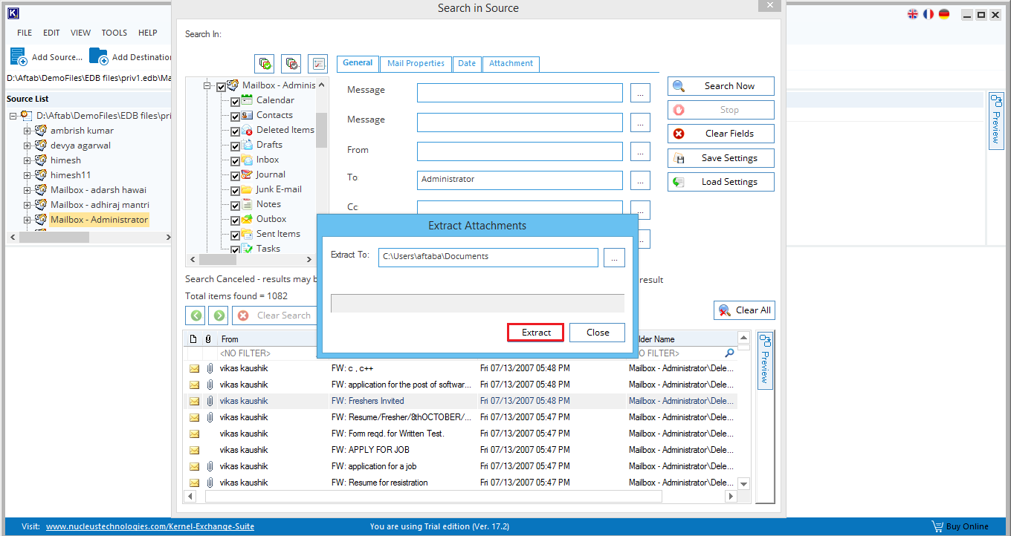Uncheck the Notes folder checkbox
This screenshot has height=536, width=1011.
[235, 205]
